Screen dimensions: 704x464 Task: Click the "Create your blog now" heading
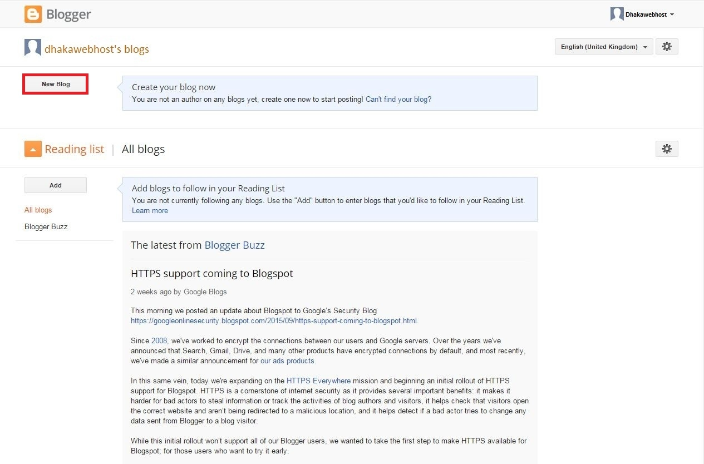click(x=174, y=87)
